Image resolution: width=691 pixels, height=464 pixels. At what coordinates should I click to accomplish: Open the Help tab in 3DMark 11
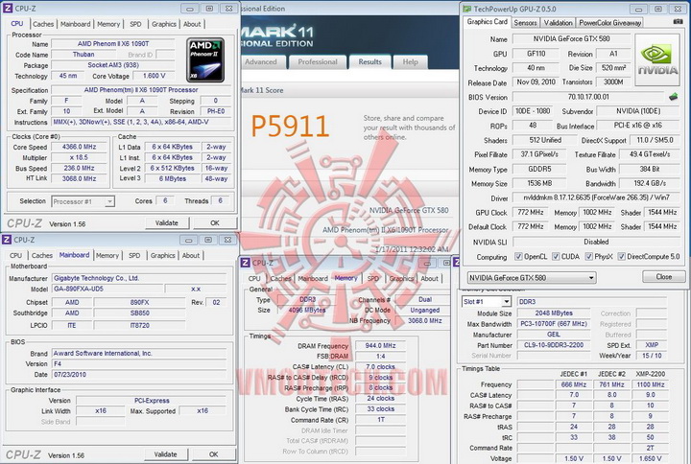coord(411,62)
